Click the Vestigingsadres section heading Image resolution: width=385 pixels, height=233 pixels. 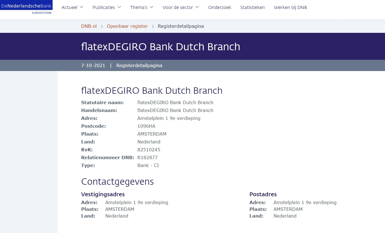tap(103, 194)
